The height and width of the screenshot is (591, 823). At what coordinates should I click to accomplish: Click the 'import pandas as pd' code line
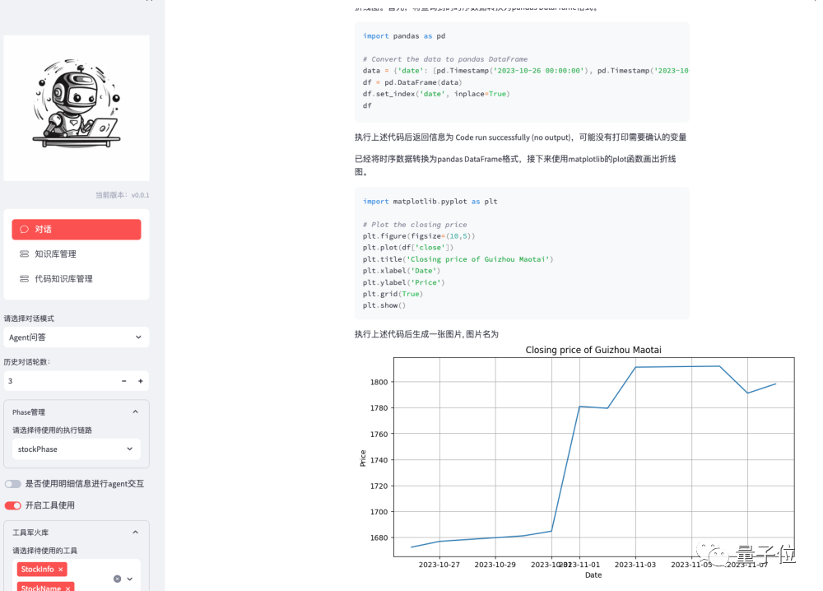(404, 36)
